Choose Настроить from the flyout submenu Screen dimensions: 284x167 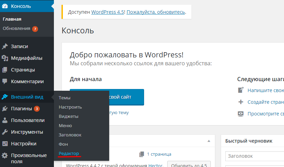(x=70, y=107)
